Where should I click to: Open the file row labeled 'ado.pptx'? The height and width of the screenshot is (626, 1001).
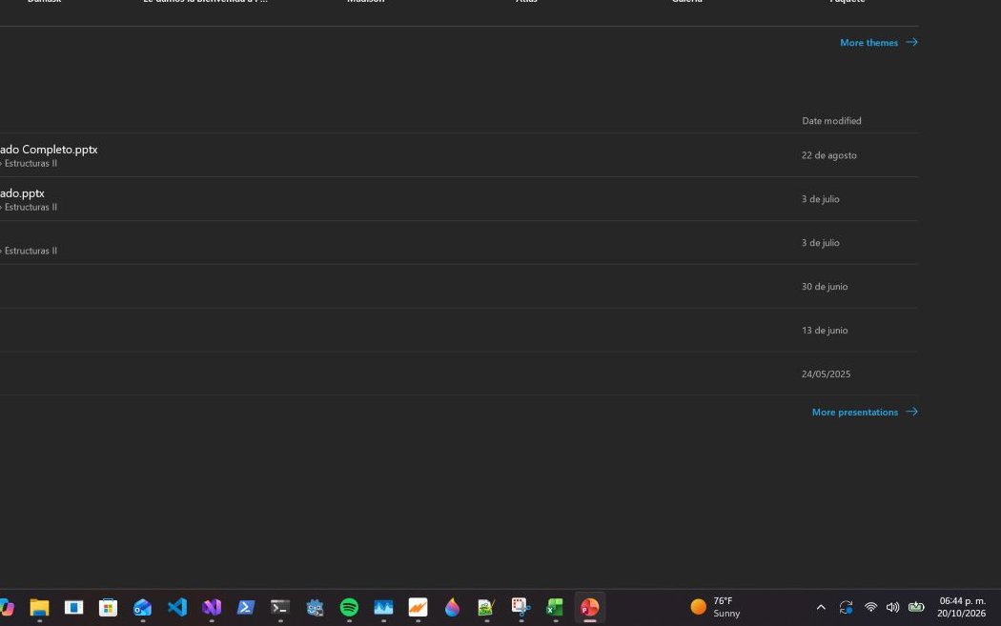point(22,193)
